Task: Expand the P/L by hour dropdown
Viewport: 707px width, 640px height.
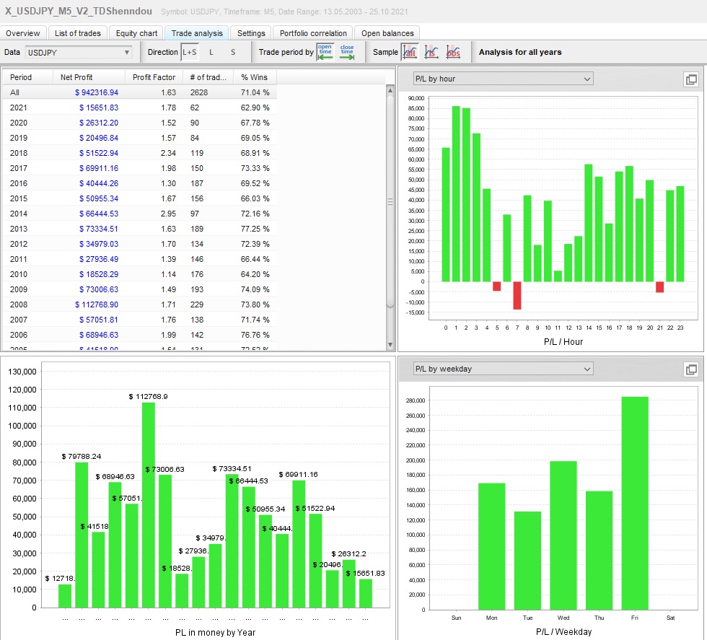Action: click(502, 79)
